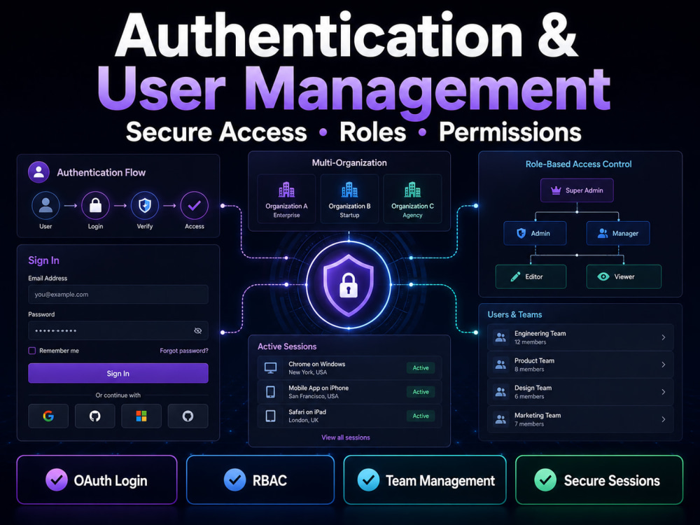The height and width of the screenshot is (525, 700).
Task: Click the Secure Sessions checkmark badge icon
Action: [545, 480]
